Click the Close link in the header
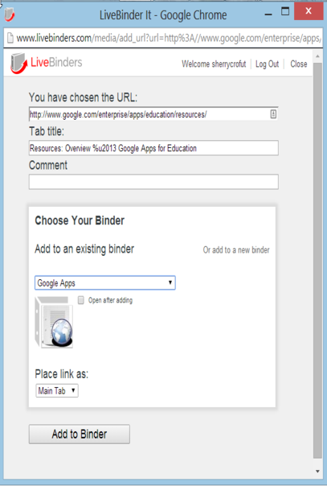327x486 pixels. click(x=299, y=64)
